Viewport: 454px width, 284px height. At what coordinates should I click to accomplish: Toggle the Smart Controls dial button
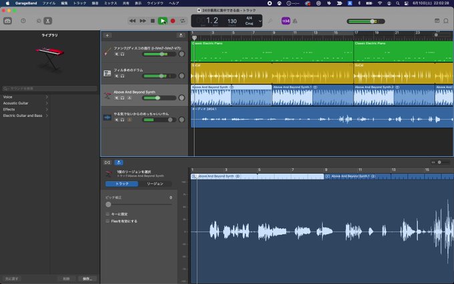(x=39, y=21)
